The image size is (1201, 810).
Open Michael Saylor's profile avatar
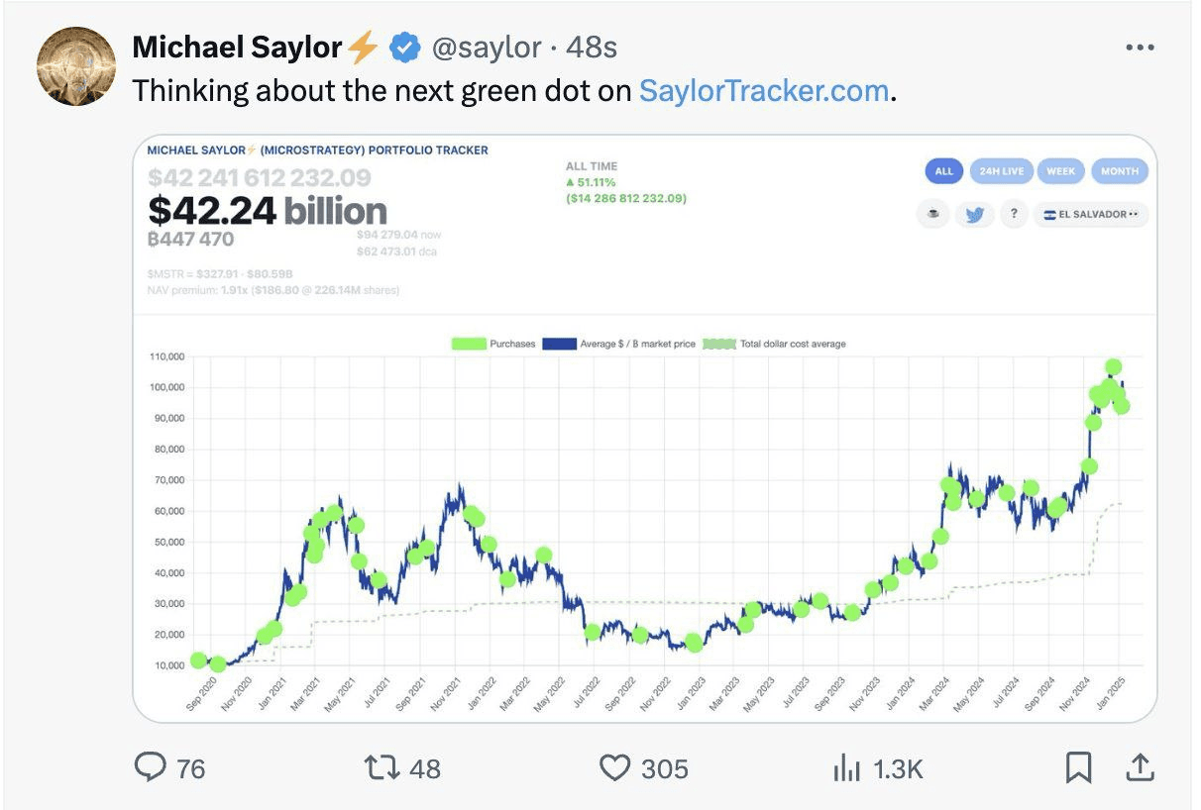point(76,67)
